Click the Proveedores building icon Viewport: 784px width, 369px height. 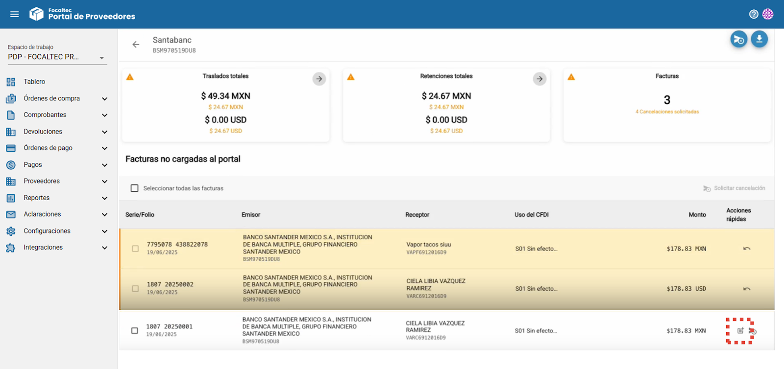11,182
